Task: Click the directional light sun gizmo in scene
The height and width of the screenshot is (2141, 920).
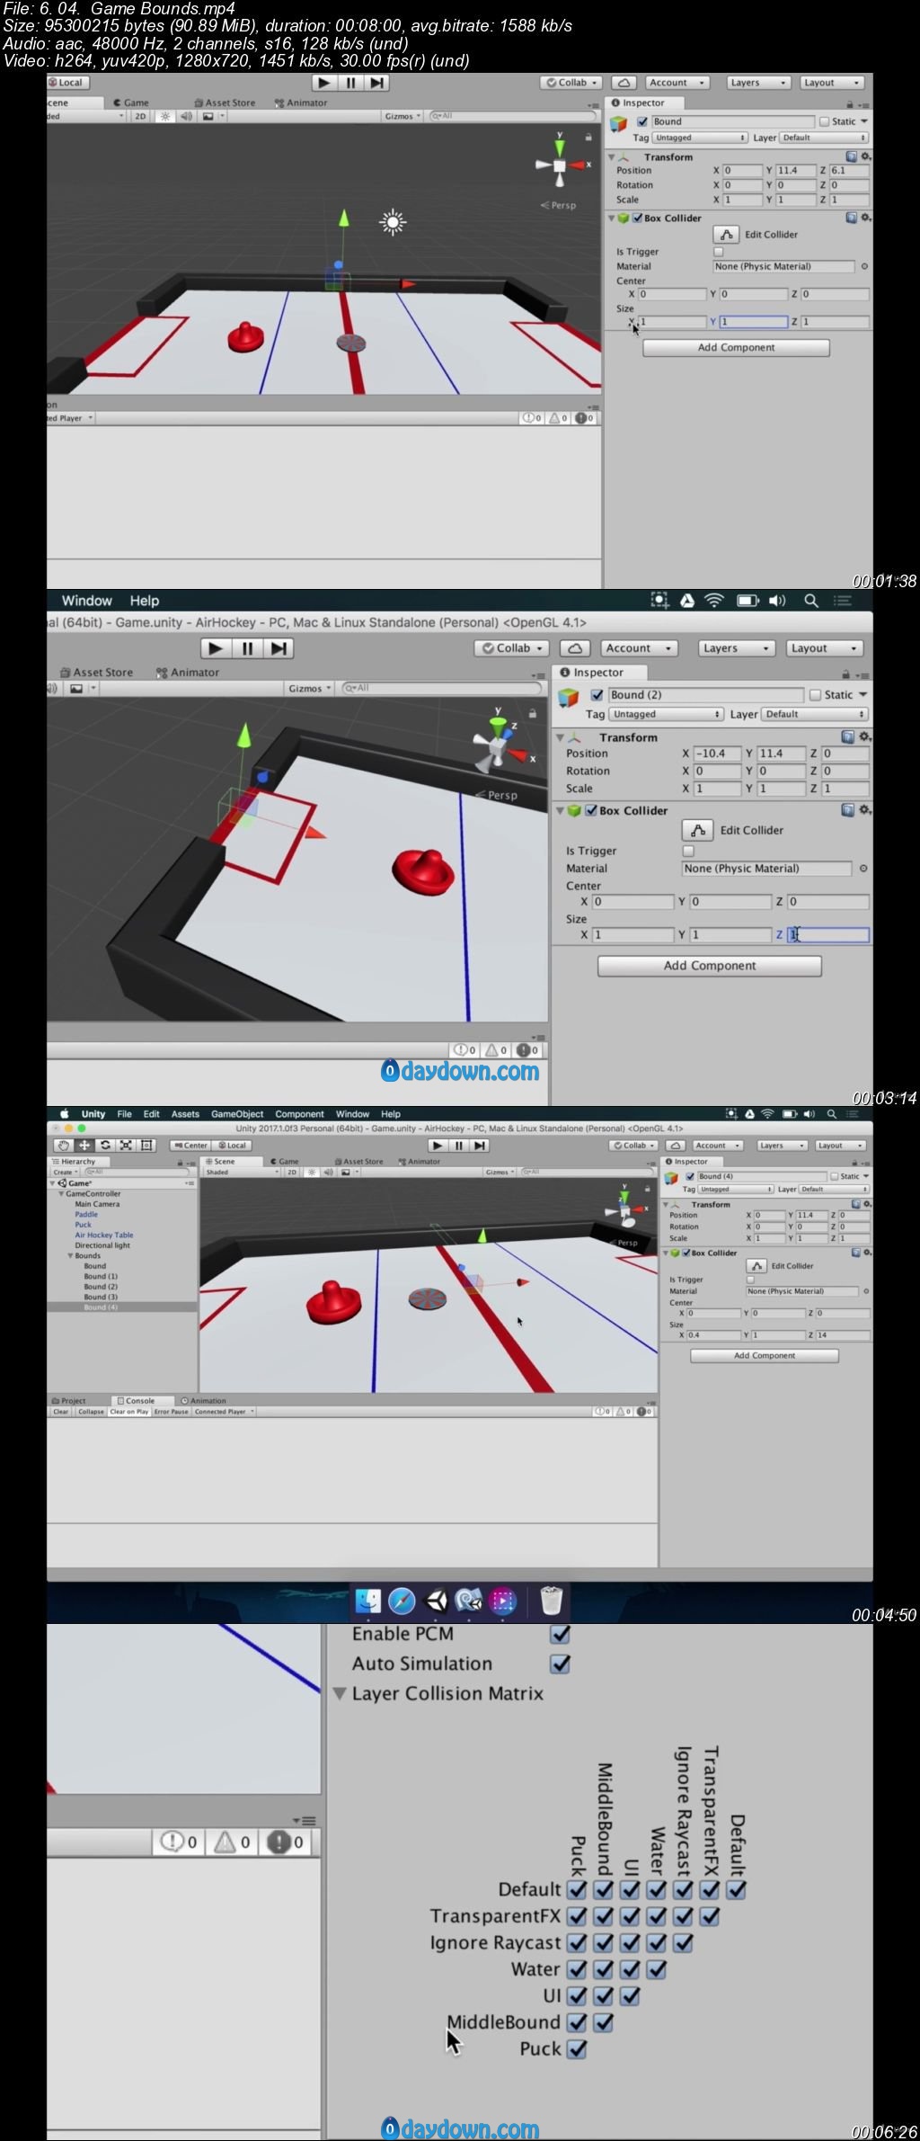Action: 393,222
